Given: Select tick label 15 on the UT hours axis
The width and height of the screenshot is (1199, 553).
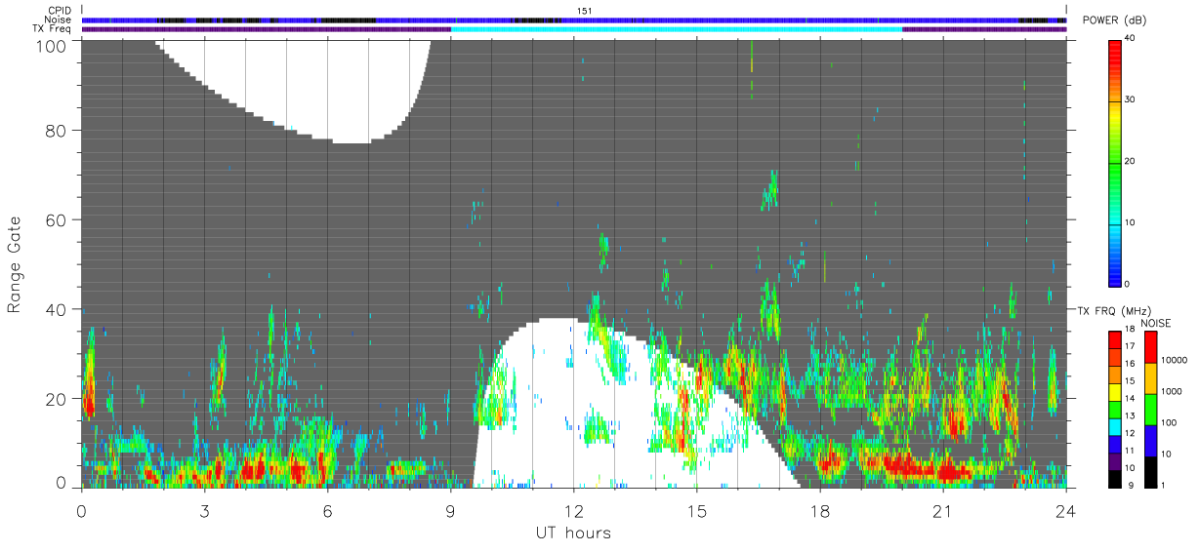Looking at the screenshot, I should coord(696,511).
